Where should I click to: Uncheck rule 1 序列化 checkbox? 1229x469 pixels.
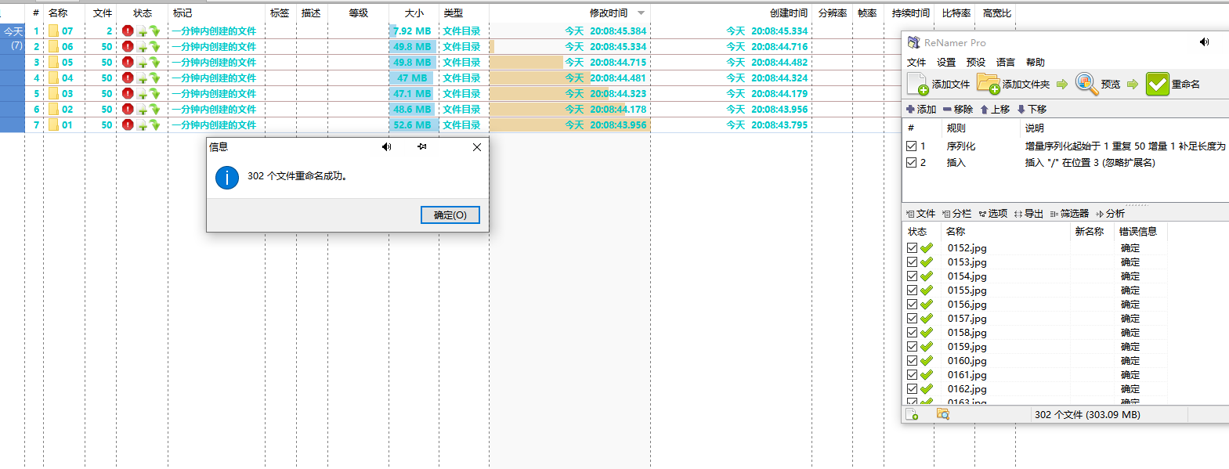tap(911, 146)
